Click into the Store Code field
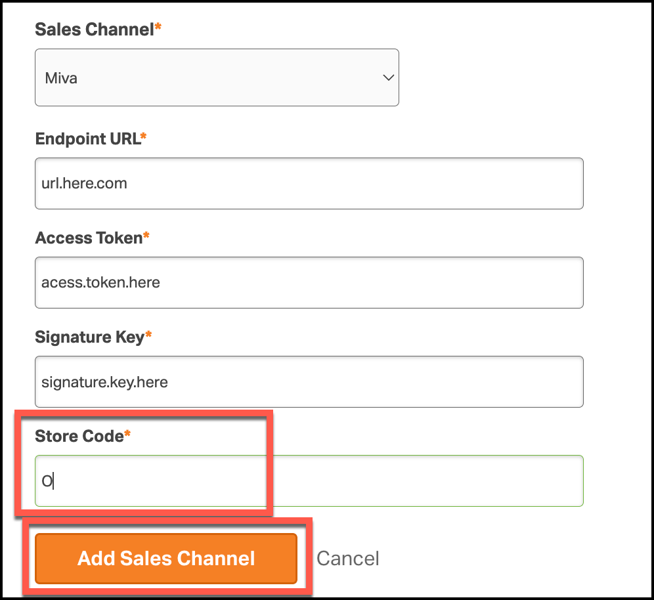The width and height of the screenshot is (654, 600). click(309, 481)
